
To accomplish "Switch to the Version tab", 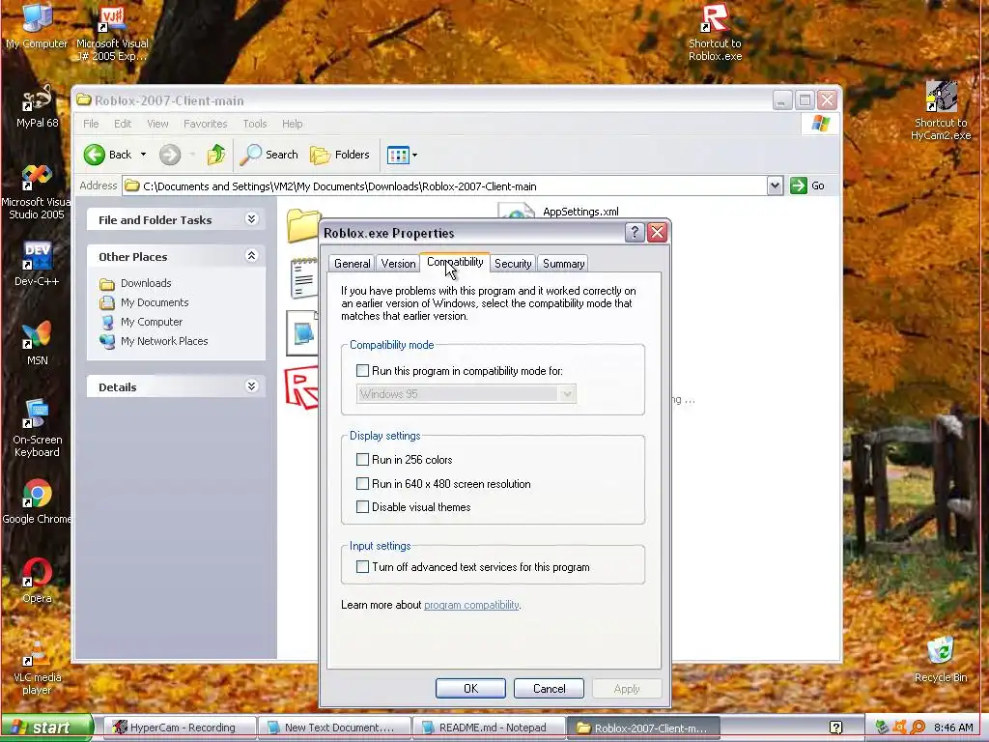I will click(398, 264).
